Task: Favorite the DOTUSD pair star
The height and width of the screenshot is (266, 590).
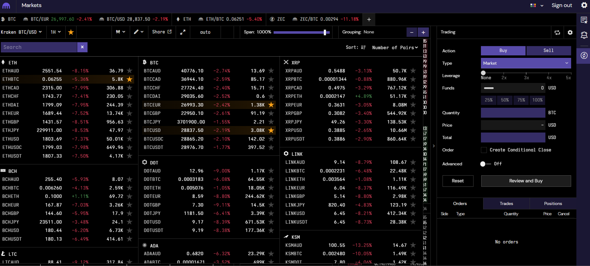Action: coord(271,222)
